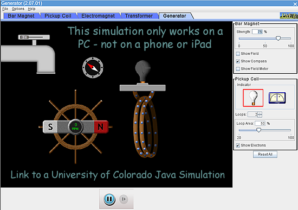Click the light bulb above the pickup coil
298x210 pixels.
pyautogui.click(x=142, y=71)
